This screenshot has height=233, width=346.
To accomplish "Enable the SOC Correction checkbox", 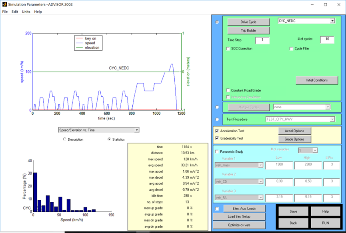I will click(x=228, y=49).
